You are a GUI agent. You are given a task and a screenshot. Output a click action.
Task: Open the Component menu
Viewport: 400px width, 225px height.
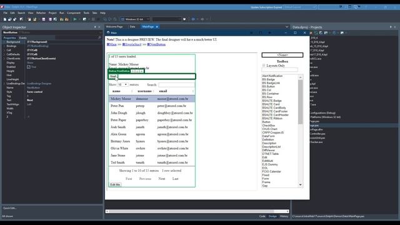point(74,12)
